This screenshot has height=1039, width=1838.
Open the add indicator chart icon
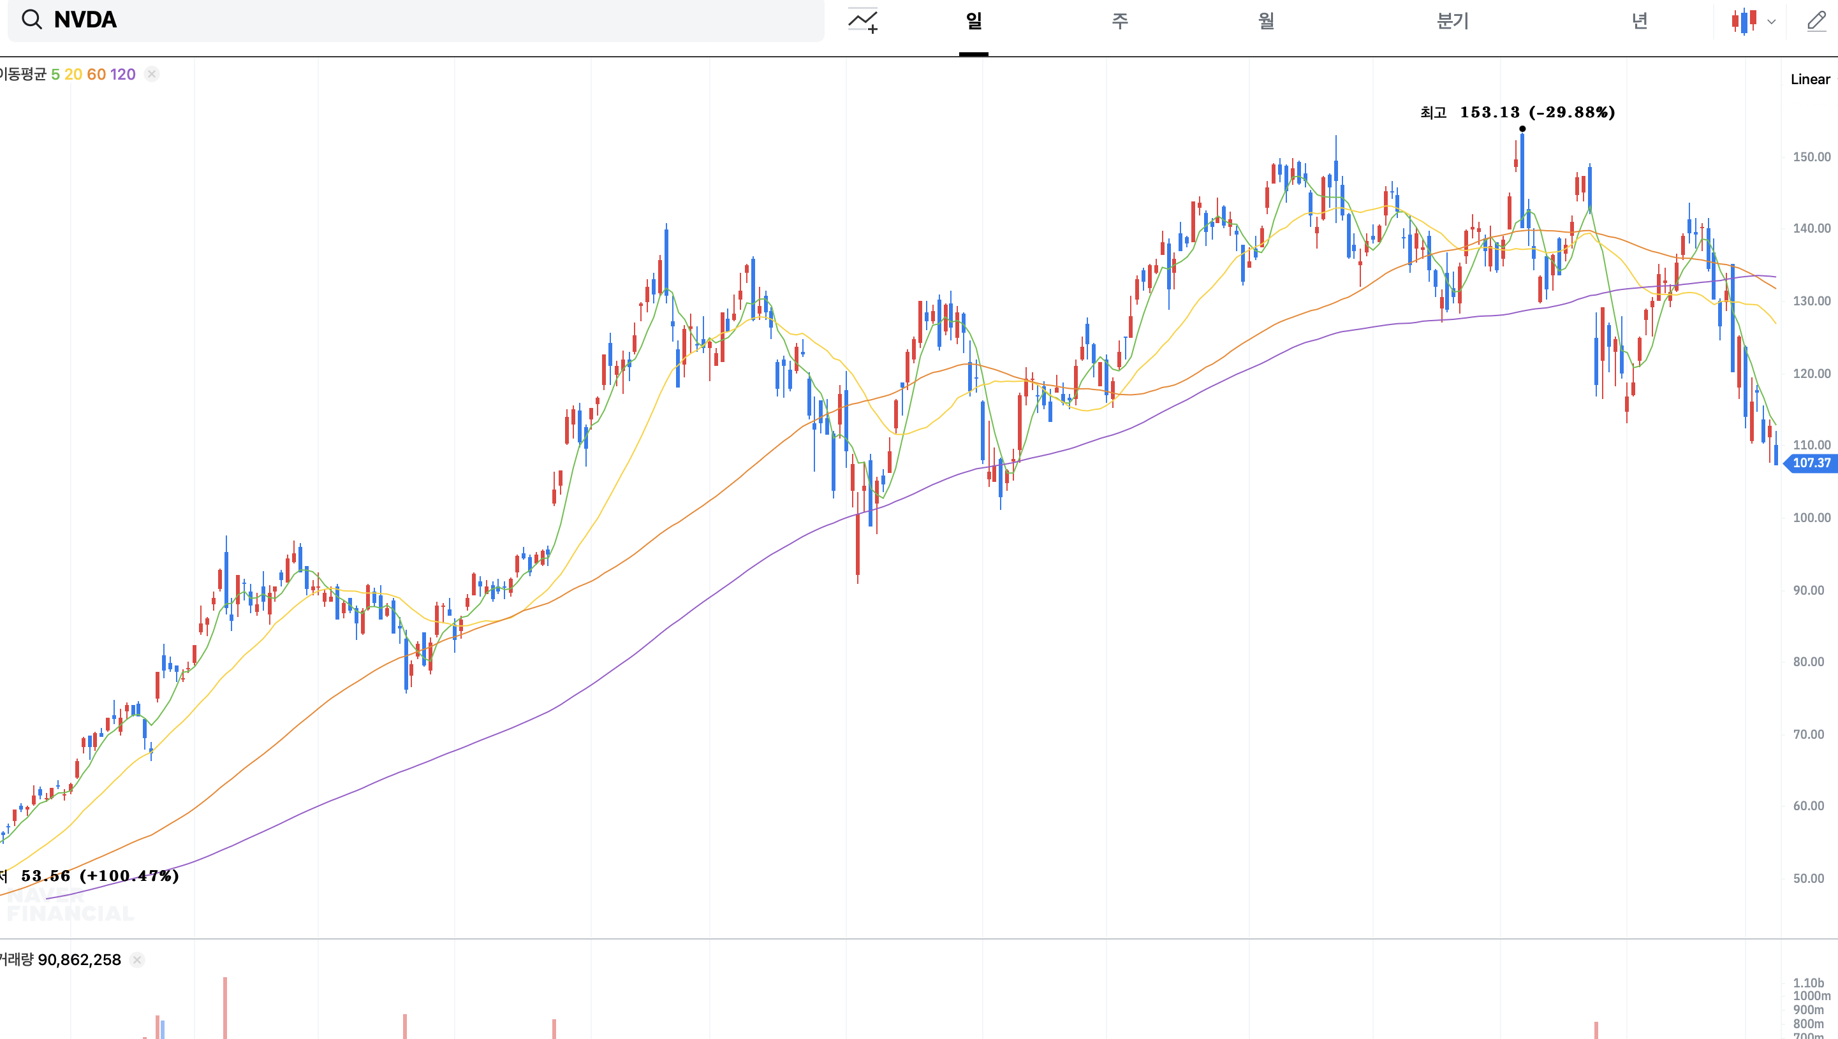(x=862, y=20)
